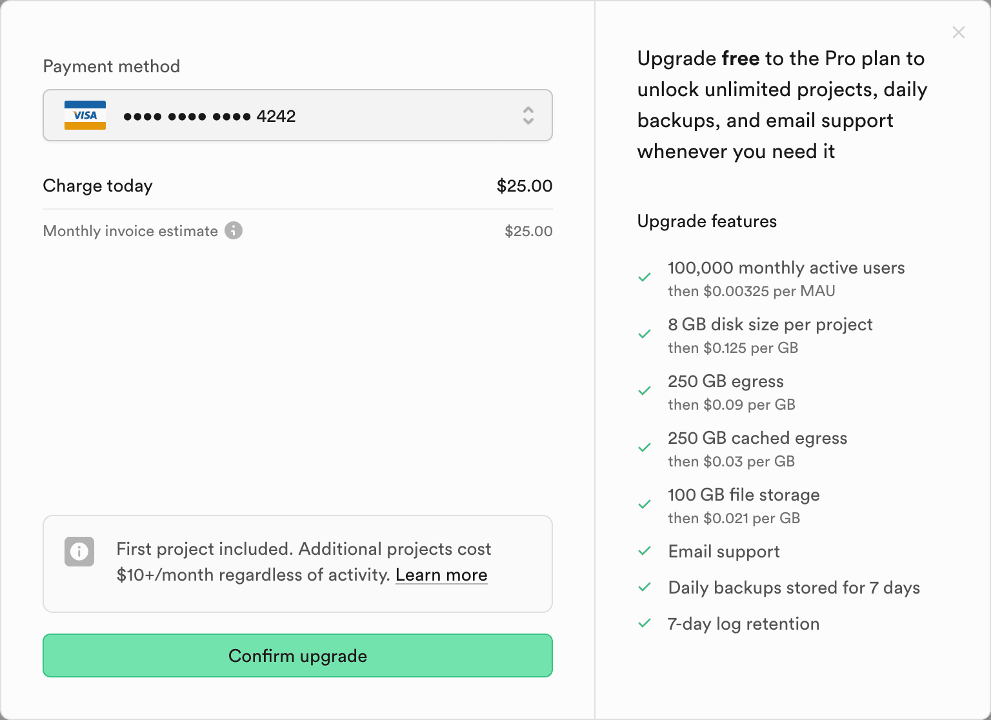Dismiss the upgrade dialog via the X
The width and height of the screenshot is (991, 720).
click(958, 32)
